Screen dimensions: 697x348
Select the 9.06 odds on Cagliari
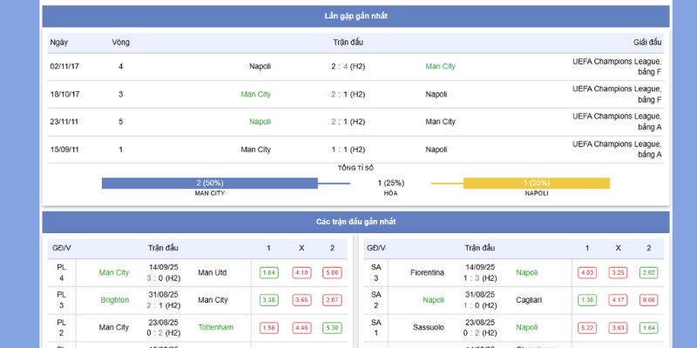click(649, 300)
